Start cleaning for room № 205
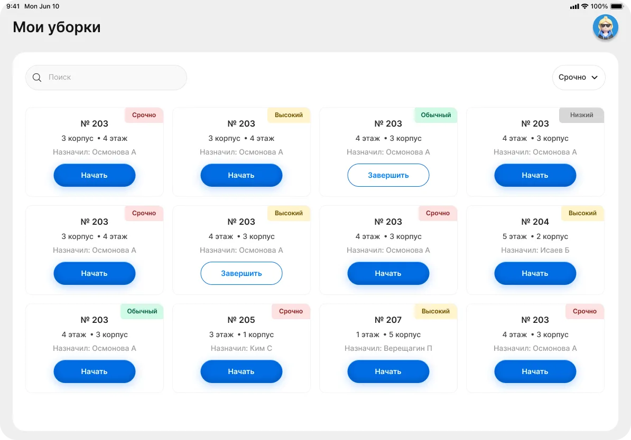Viewport: 631px width, 440px height. [241, 371]
